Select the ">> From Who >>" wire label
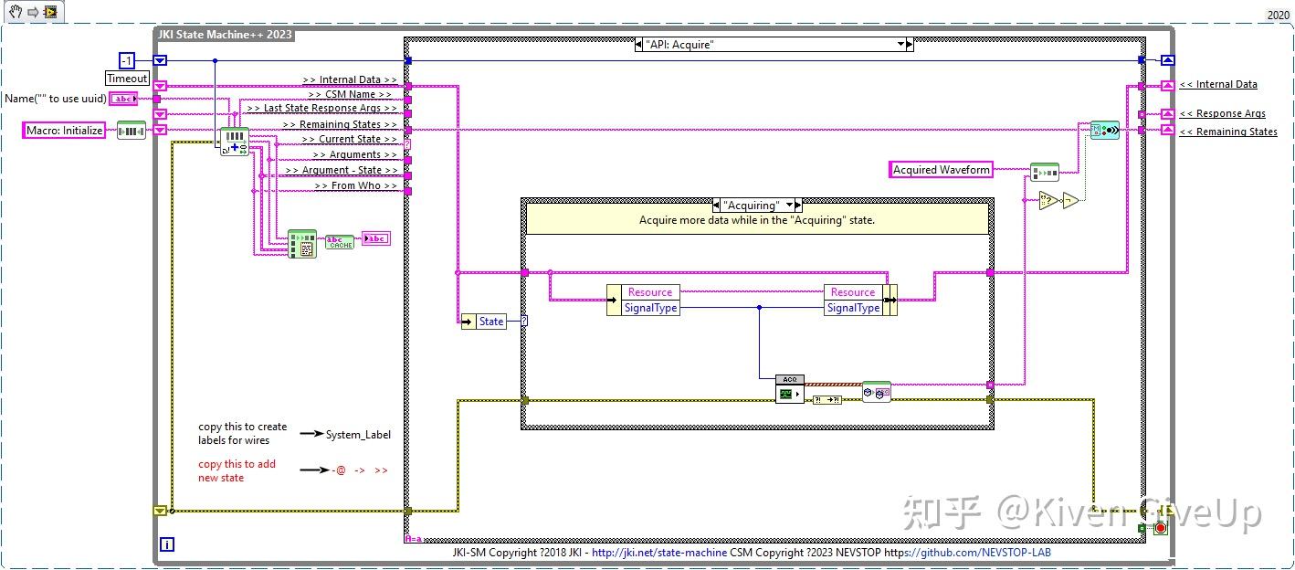1295x570 pixels. [356, 185]
